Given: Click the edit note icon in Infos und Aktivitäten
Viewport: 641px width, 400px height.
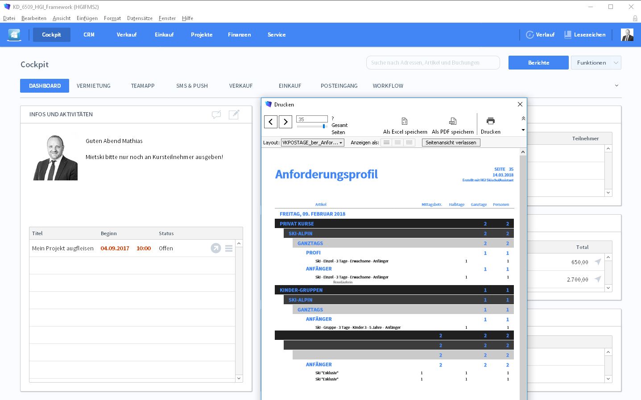Looking at the screenshot, I should pos(234,114).
